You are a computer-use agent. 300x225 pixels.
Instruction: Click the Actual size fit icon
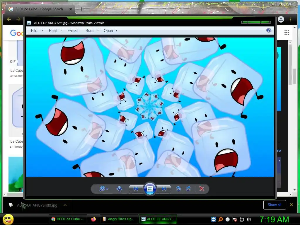tap(120, 189)
